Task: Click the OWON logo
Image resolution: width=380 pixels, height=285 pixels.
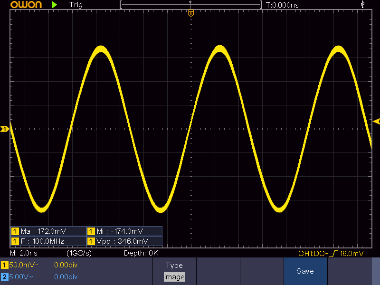Action: [26, 5]
